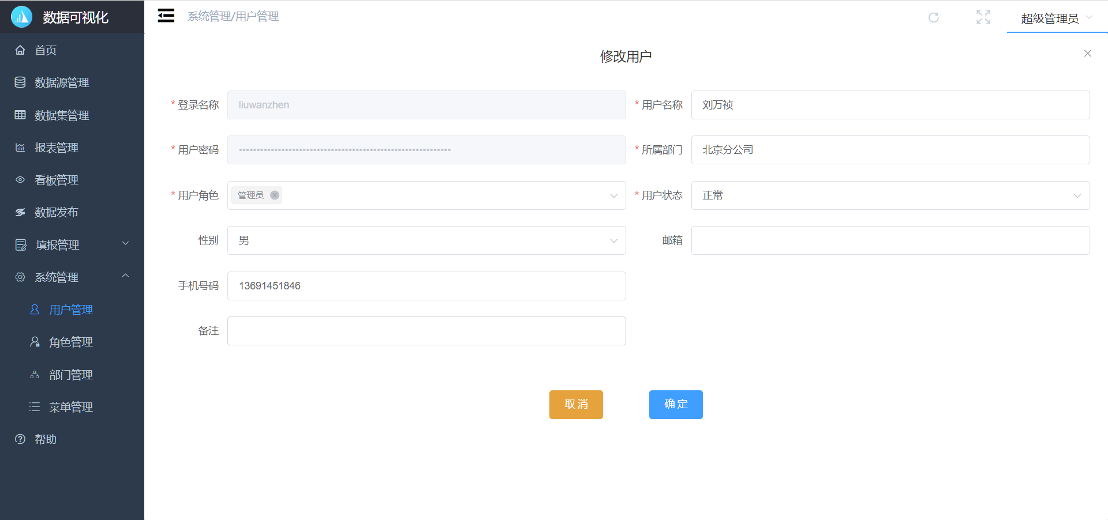Click the table icon beside 数据集管理
Viewport: 1108px width, 520px height.
coord(20,115)
